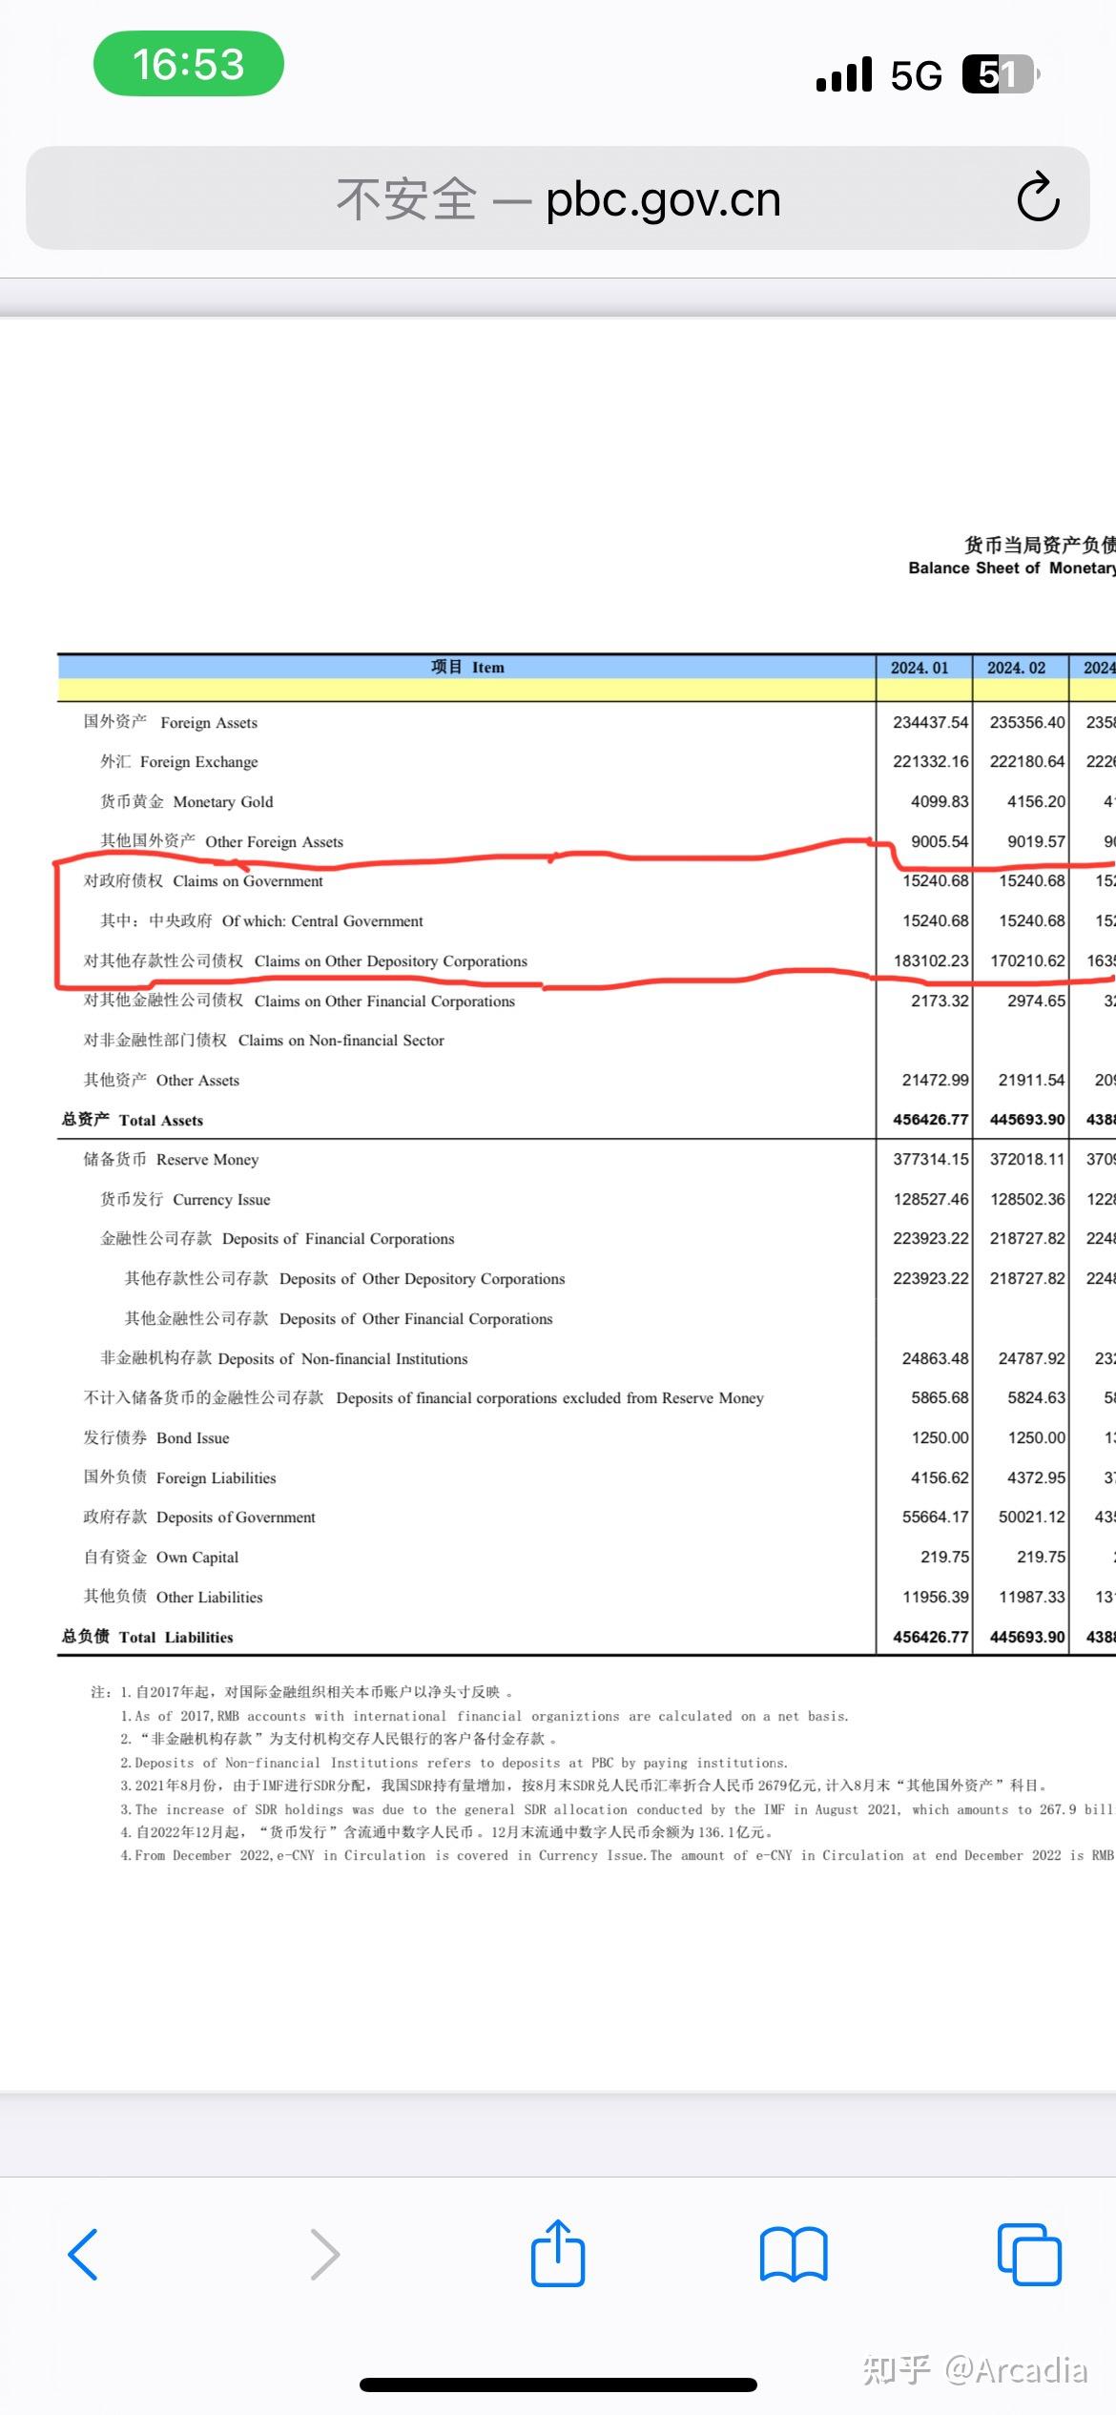Tap the 项目 Item header cell
Viewport: 1116px width, 2415px height.
pyautogui.click(x=466, y=668)
